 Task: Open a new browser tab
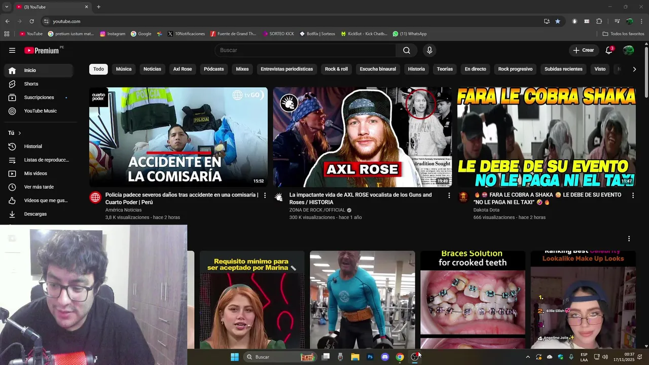coord(98,7)
